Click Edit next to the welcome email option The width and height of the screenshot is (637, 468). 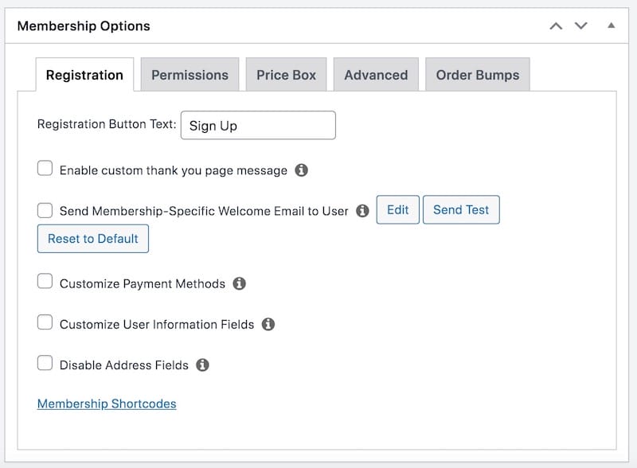[x=397, y=209]
